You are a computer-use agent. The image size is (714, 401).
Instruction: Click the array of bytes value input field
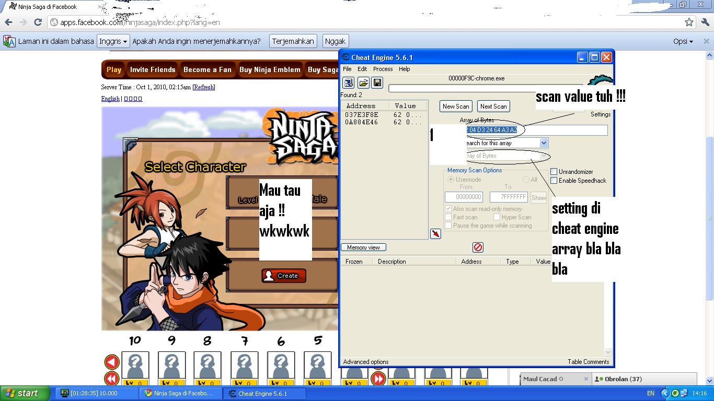click(536, 130)
